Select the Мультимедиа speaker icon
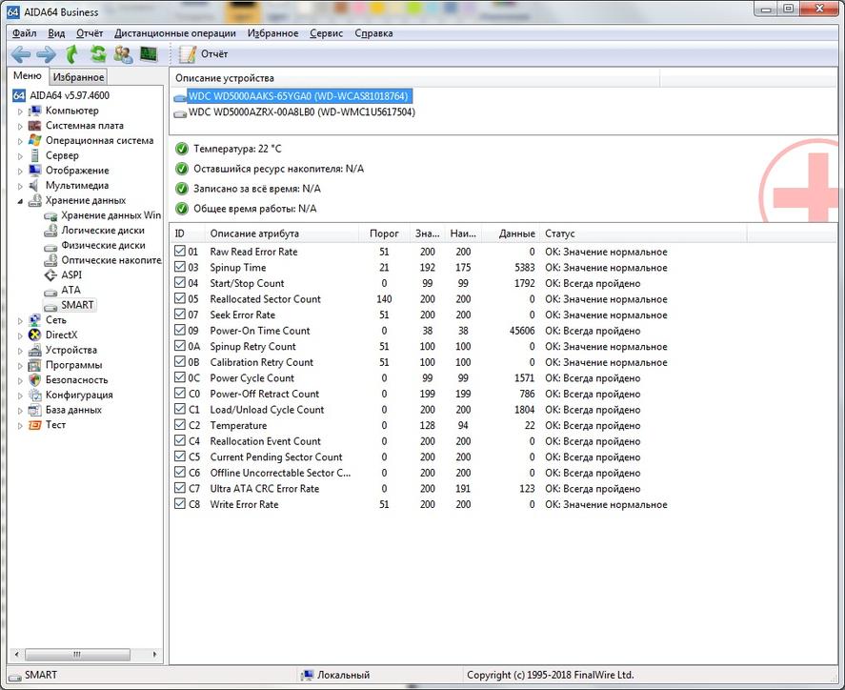This screenshot has width=845, height=690. tap(34, 186)
